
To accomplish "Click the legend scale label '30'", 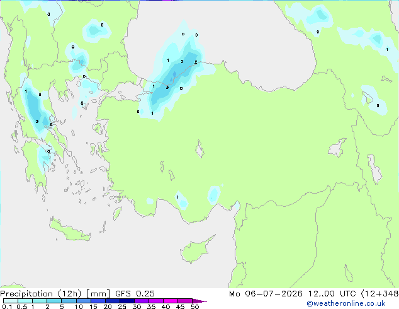I will click(137, 306).
